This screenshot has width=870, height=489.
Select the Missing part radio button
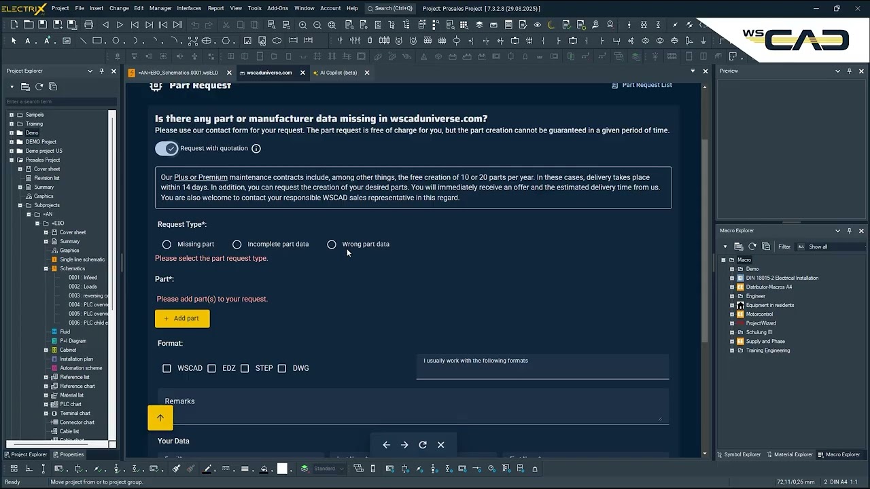167,244
